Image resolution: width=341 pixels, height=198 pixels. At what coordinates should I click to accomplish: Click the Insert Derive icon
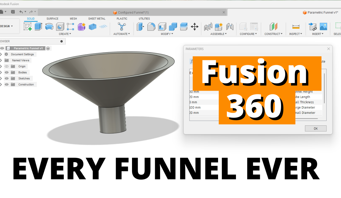point(313,27)
